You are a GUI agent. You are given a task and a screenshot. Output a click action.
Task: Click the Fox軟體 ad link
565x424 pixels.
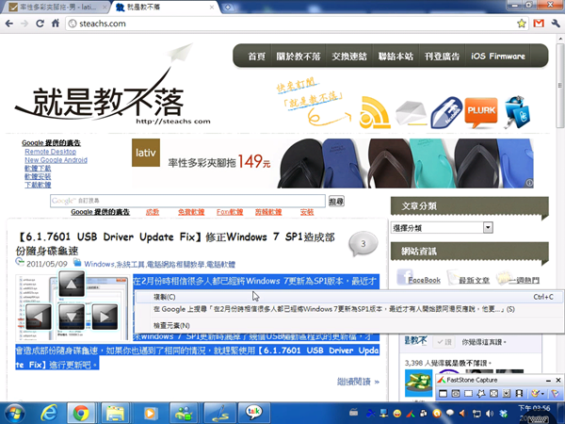click(230, 212)
